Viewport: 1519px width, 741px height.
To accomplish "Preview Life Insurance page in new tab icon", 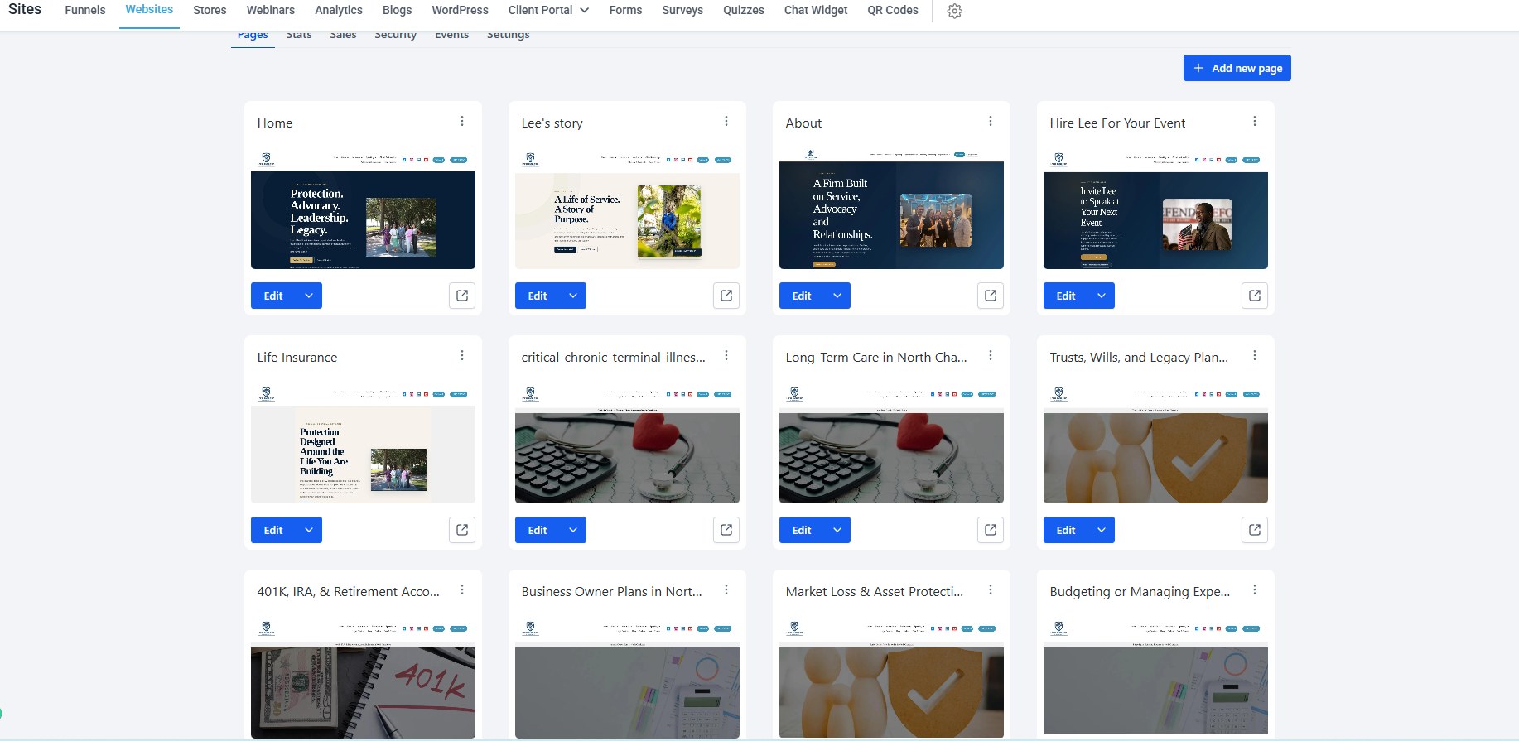I will (x=462, y=530).
